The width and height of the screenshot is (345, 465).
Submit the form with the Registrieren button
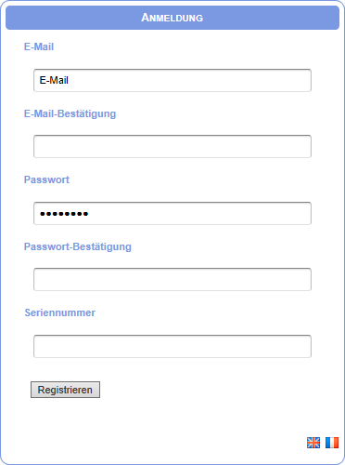65,390
